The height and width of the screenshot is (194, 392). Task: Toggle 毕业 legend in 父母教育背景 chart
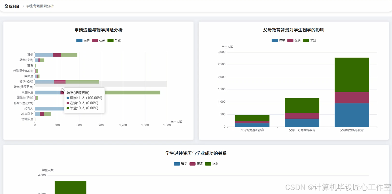tap(309, 40)
